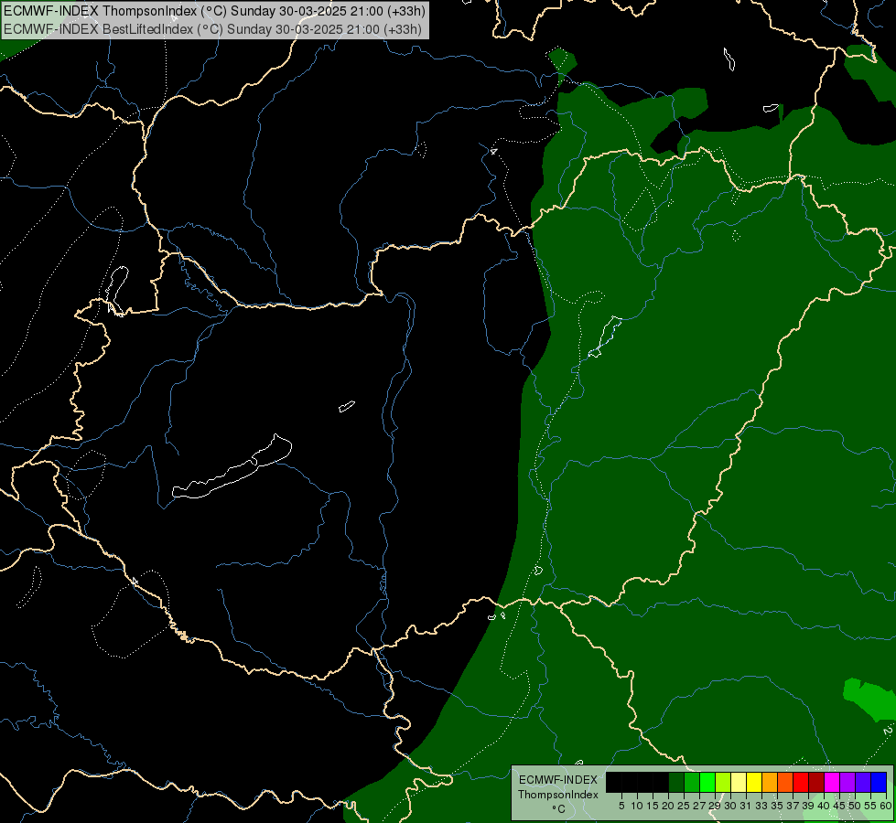896x823 pixels.
Task: Click the legend tick label '10'
Action: (637, 806)
